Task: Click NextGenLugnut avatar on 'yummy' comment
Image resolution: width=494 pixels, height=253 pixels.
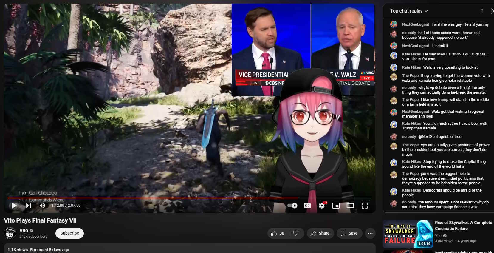Action: pos(394,24)
